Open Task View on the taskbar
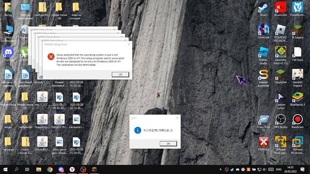 (27, 169)
